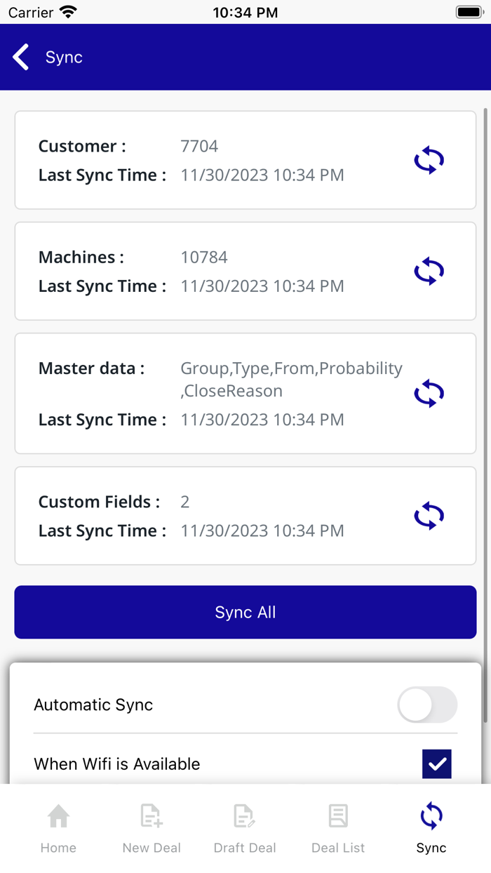Open the Home tab

(x=58, y=828)
